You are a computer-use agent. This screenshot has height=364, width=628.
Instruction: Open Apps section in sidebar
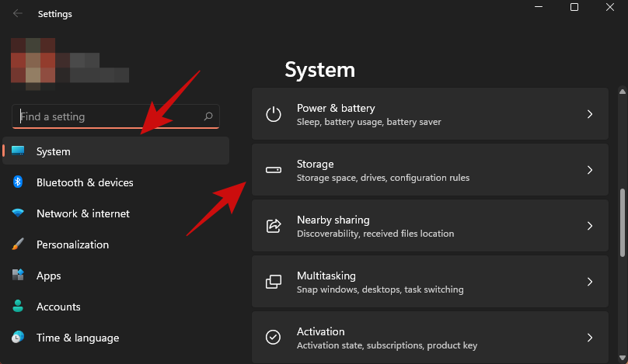point(48,276)
